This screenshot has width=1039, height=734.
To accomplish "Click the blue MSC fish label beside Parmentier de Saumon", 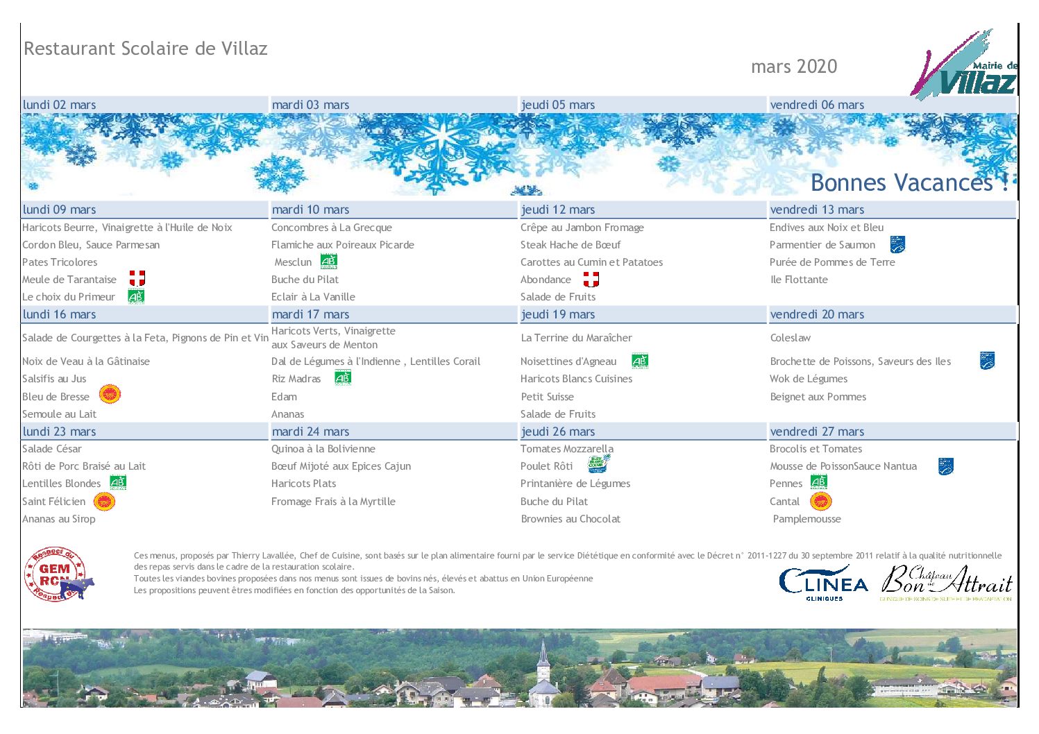I will pyautogui.click(x=897, y=244).
